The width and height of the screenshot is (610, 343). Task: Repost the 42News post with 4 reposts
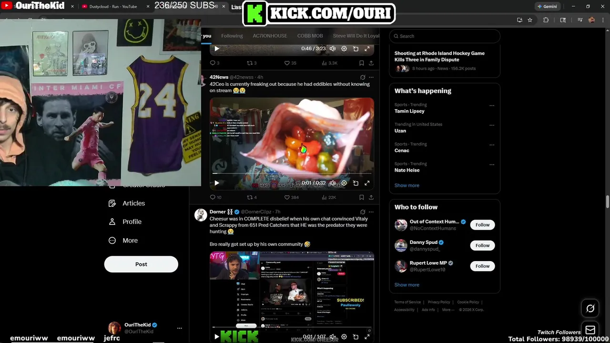(252, 197)
